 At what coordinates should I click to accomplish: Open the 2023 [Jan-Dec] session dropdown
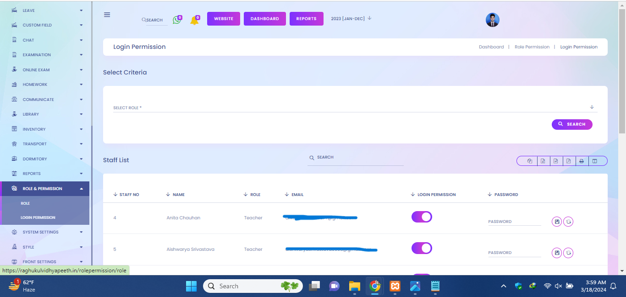(x=351, y=19)
